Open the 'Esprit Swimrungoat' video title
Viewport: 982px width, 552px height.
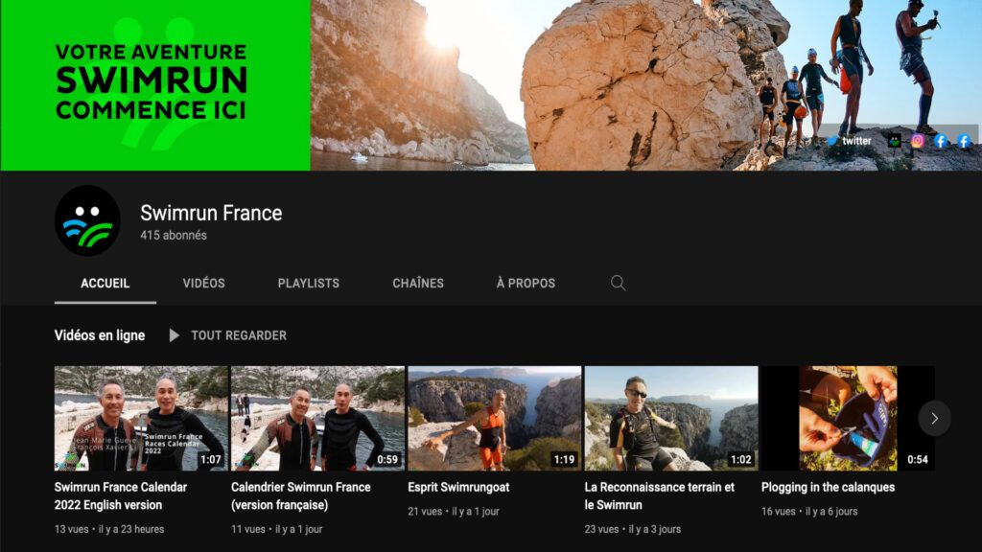coord(458,487)
